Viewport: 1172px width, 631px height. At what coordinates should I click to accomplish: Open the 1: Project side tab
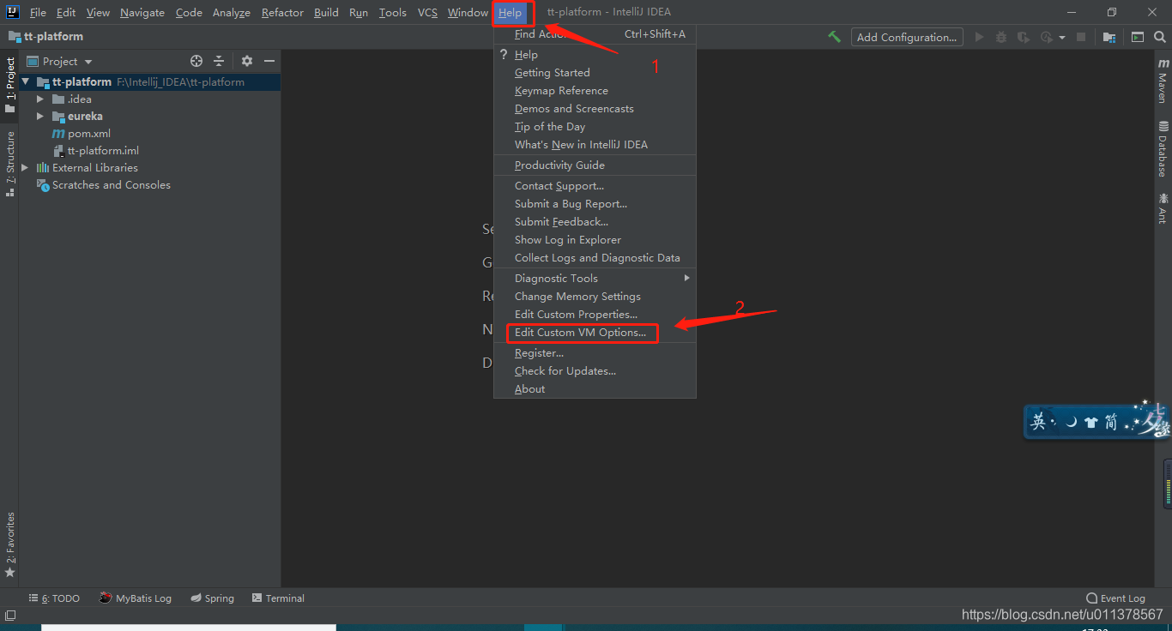[10, 84]
